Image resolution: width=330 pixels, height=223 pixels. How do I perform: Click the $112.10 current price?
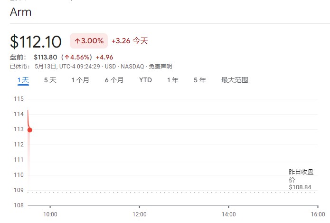click(36, 42)
